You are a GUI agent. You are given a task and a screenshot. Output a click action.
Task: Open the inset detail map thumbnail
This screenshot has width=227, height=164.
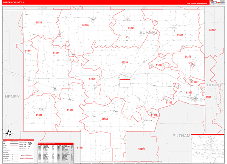208,149
